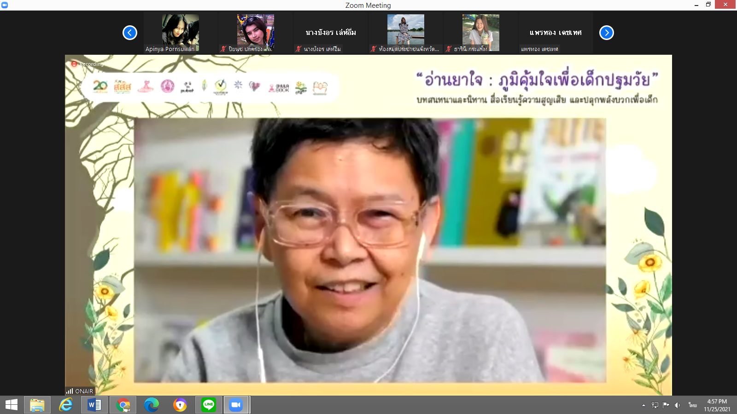
Task: Switch to the Zoom taskbar icon
Action: pyautogui.click(x=236, y=405)
